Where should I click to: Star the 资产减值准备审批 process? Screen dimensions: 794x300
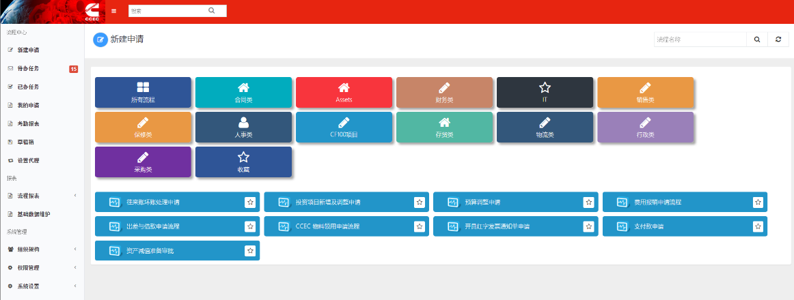(250, 251)
